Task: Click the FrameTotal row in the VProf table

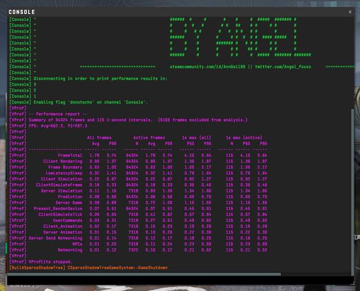Action: click(70, 155)
